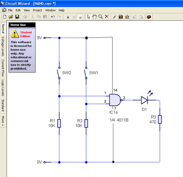Open a file with the folder icon
This screenshot has height=177, width=183.
(11, 17)
